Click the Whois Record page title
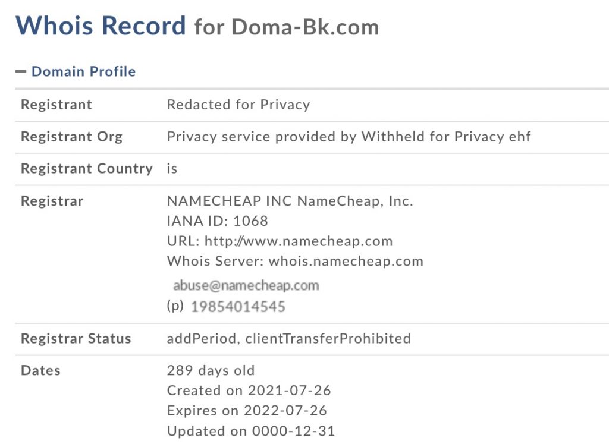 (101, 26)
